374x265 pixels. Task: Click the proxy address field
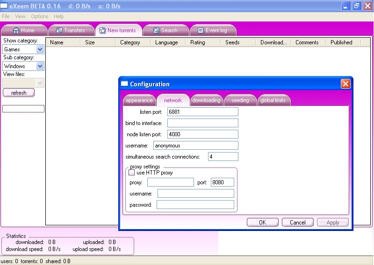click(171, 182)
